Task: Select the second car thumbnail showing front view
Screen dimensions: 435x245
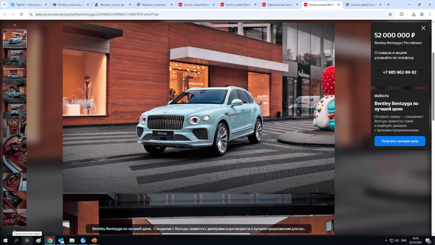Action: (x=15, y=57)
